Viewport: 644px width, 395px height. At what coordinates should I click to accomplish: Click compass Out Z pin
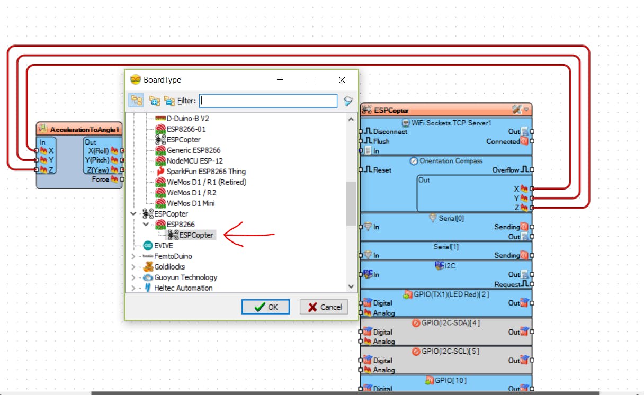click(x=532, y=208)
